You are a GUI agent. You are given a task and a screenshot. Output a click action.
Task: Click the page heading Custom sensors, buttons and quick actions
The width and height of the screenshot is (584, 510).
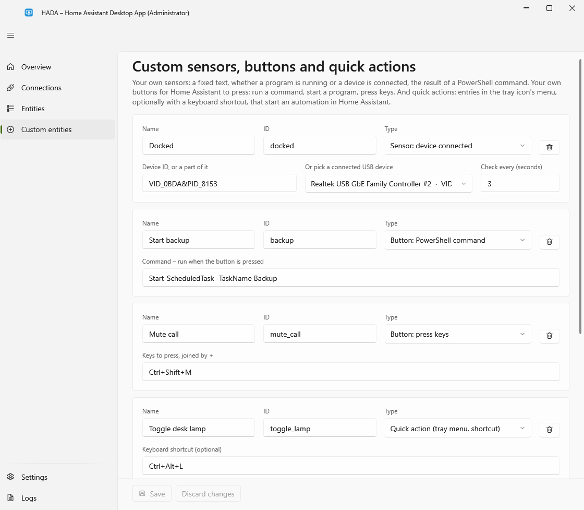coord(274,67)
